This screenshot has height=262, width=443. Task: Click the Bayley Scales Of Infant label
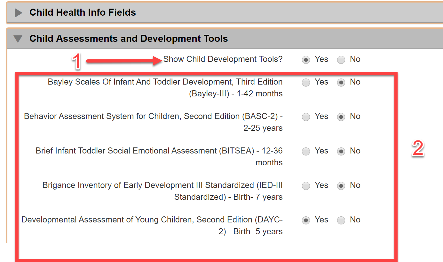pyautogui.click(x=165, y=88)
